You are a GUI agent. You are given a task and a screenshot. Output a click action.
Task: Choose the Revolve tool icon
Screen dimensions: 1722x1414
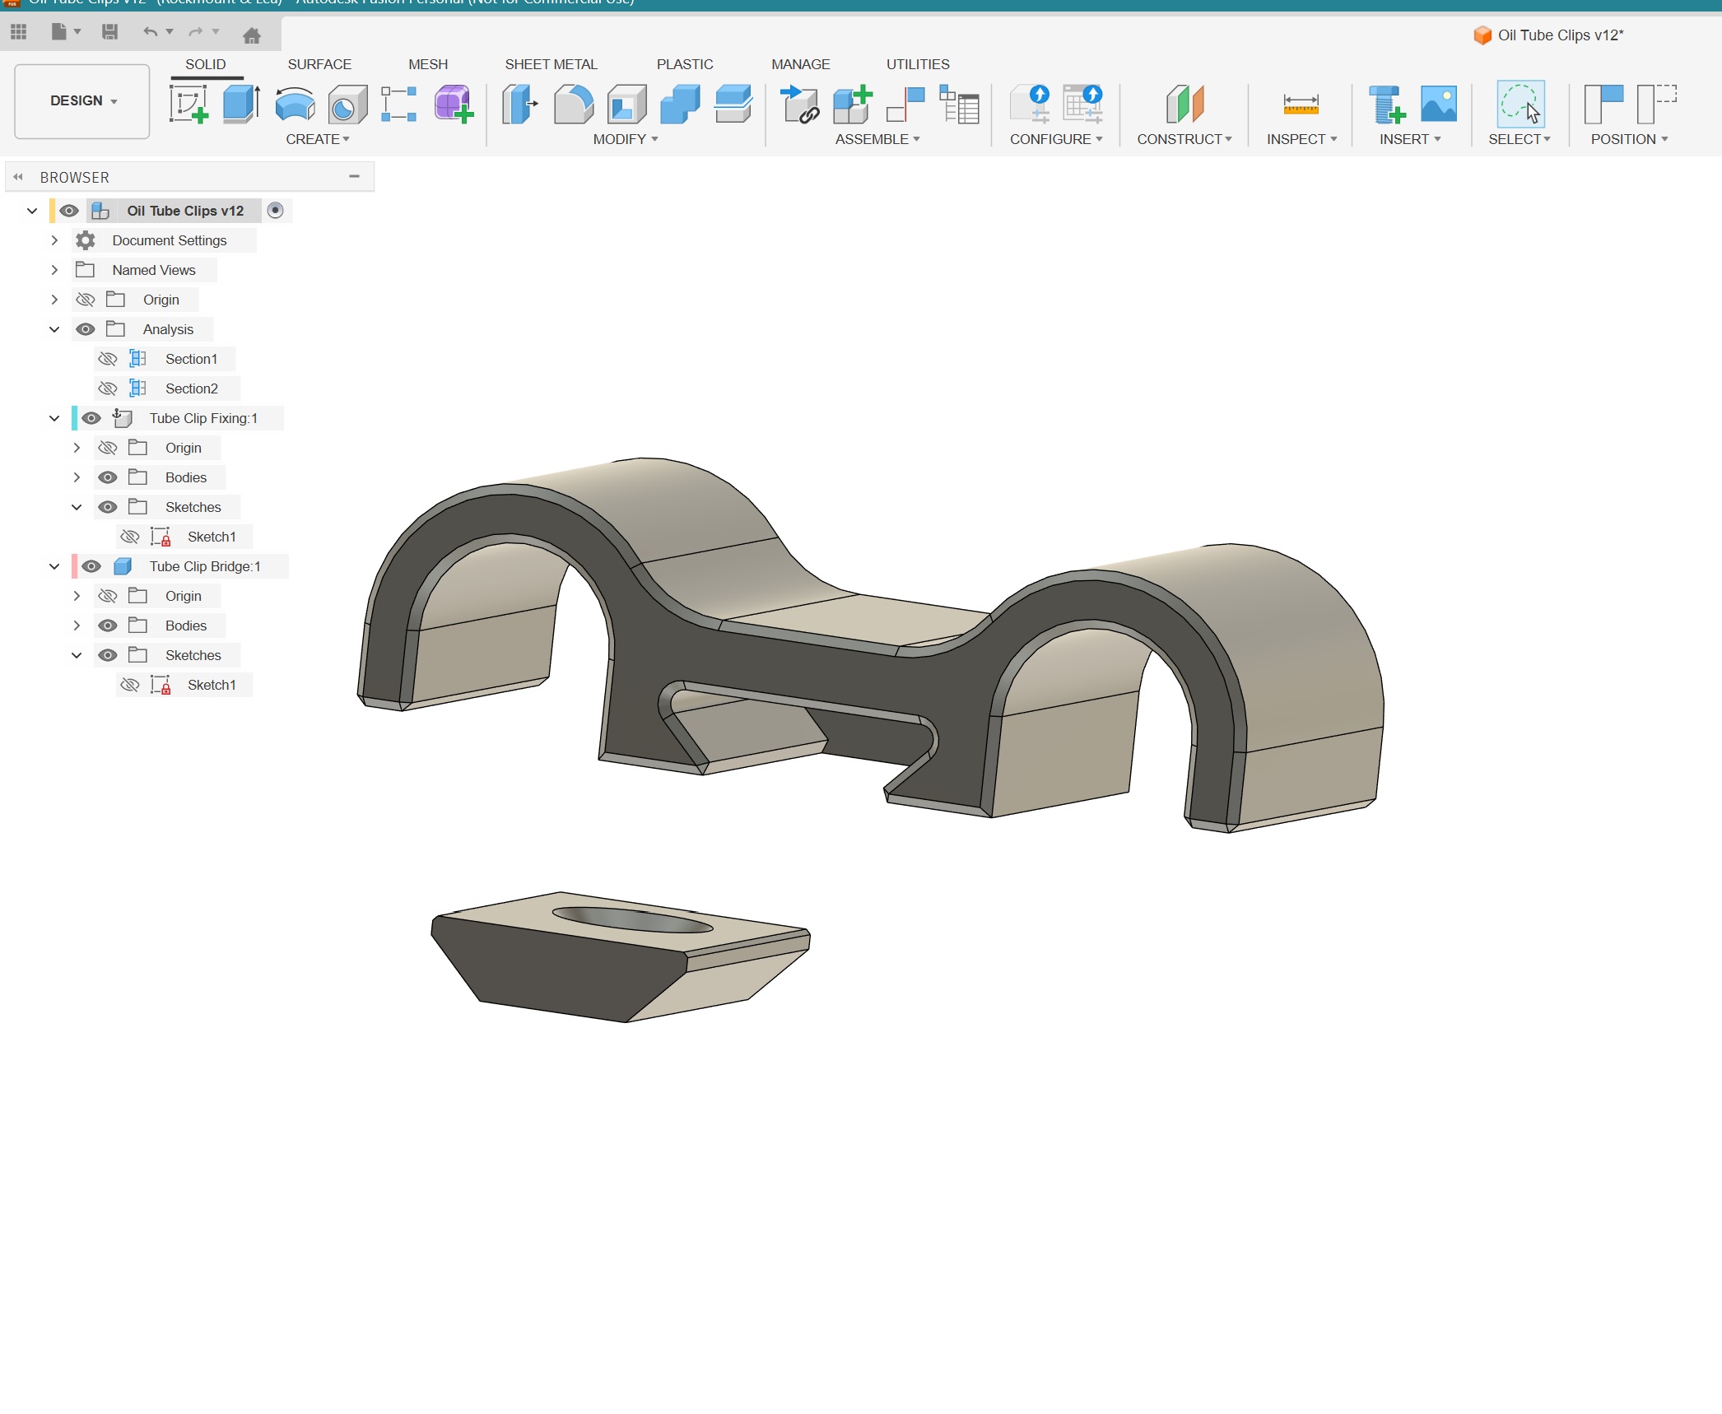(295, 105)
